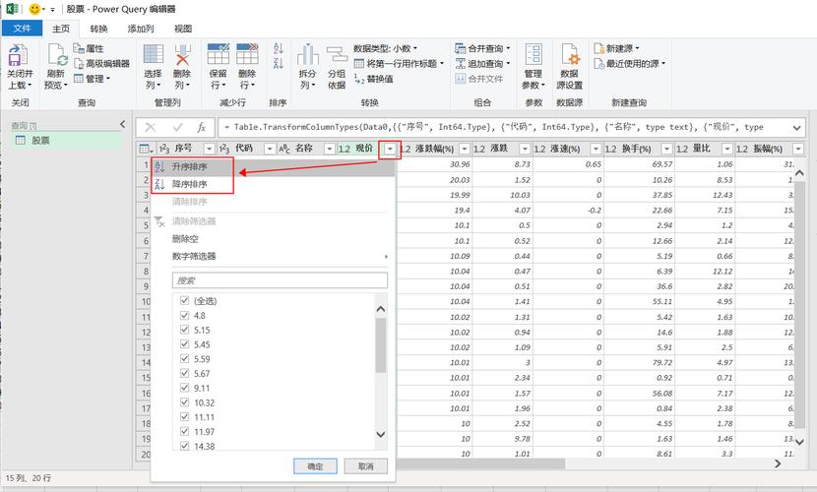Open the Data Type: 小数 dropdown
The height and width of the screenshot is (492, 817).
386,48
